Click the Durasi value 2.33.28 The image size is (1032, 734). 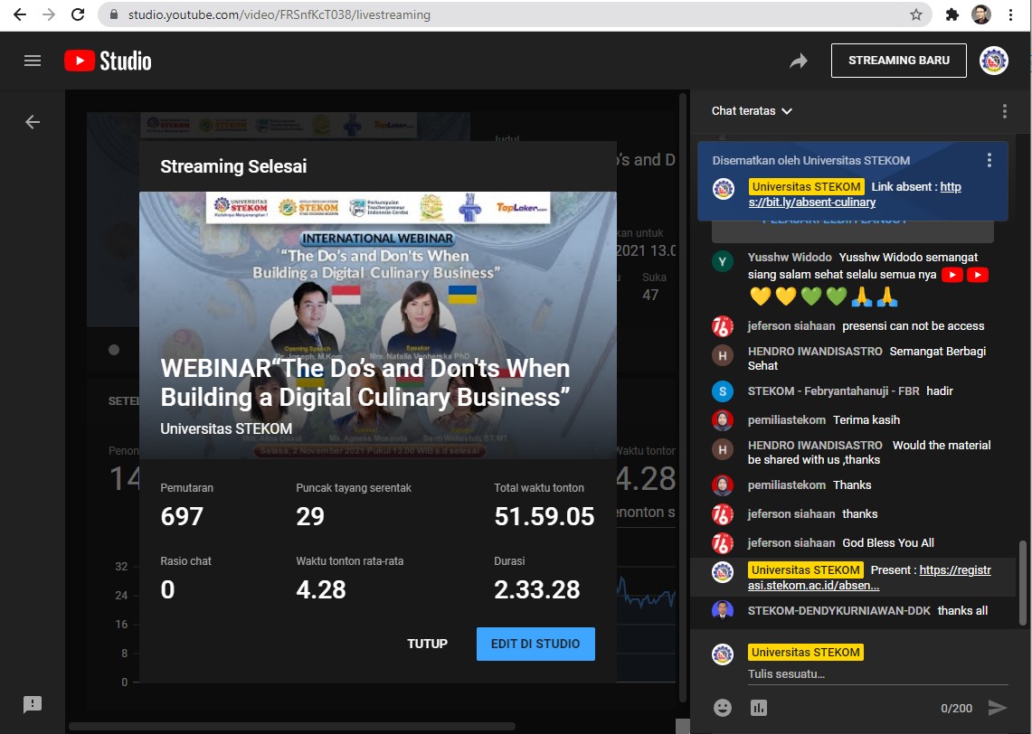click(x=537, y=589)
